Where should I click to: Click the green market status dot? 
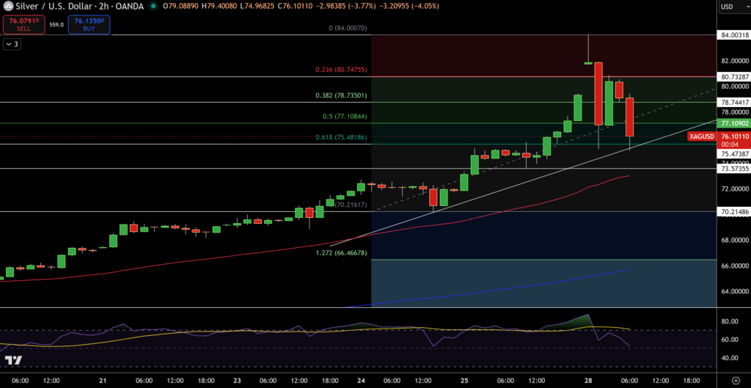[153, 6]
